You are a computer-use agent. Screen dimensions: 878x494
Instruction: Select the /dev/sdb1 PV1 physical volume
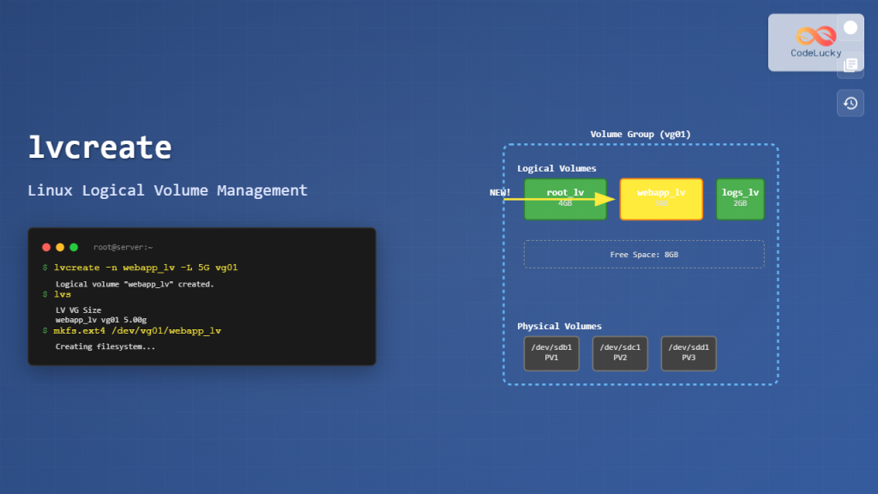[x=551, y=353]
